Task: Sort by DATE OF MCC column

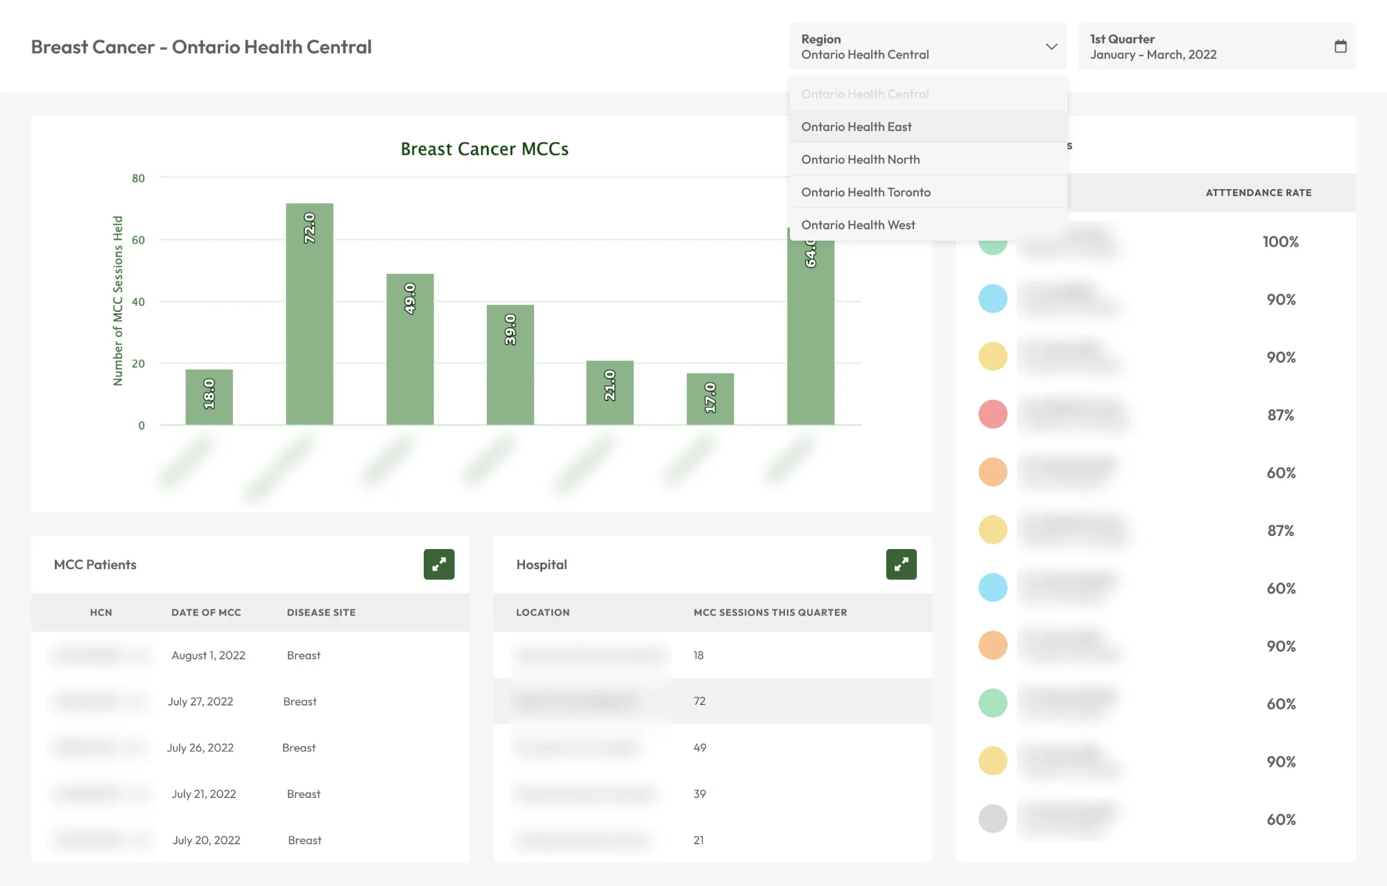Action: coord(206,612)
